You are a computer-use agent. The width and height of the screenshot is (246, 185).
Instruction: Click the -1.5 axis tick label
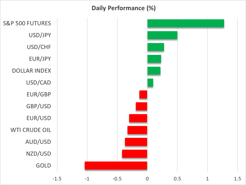pos(57,178)
